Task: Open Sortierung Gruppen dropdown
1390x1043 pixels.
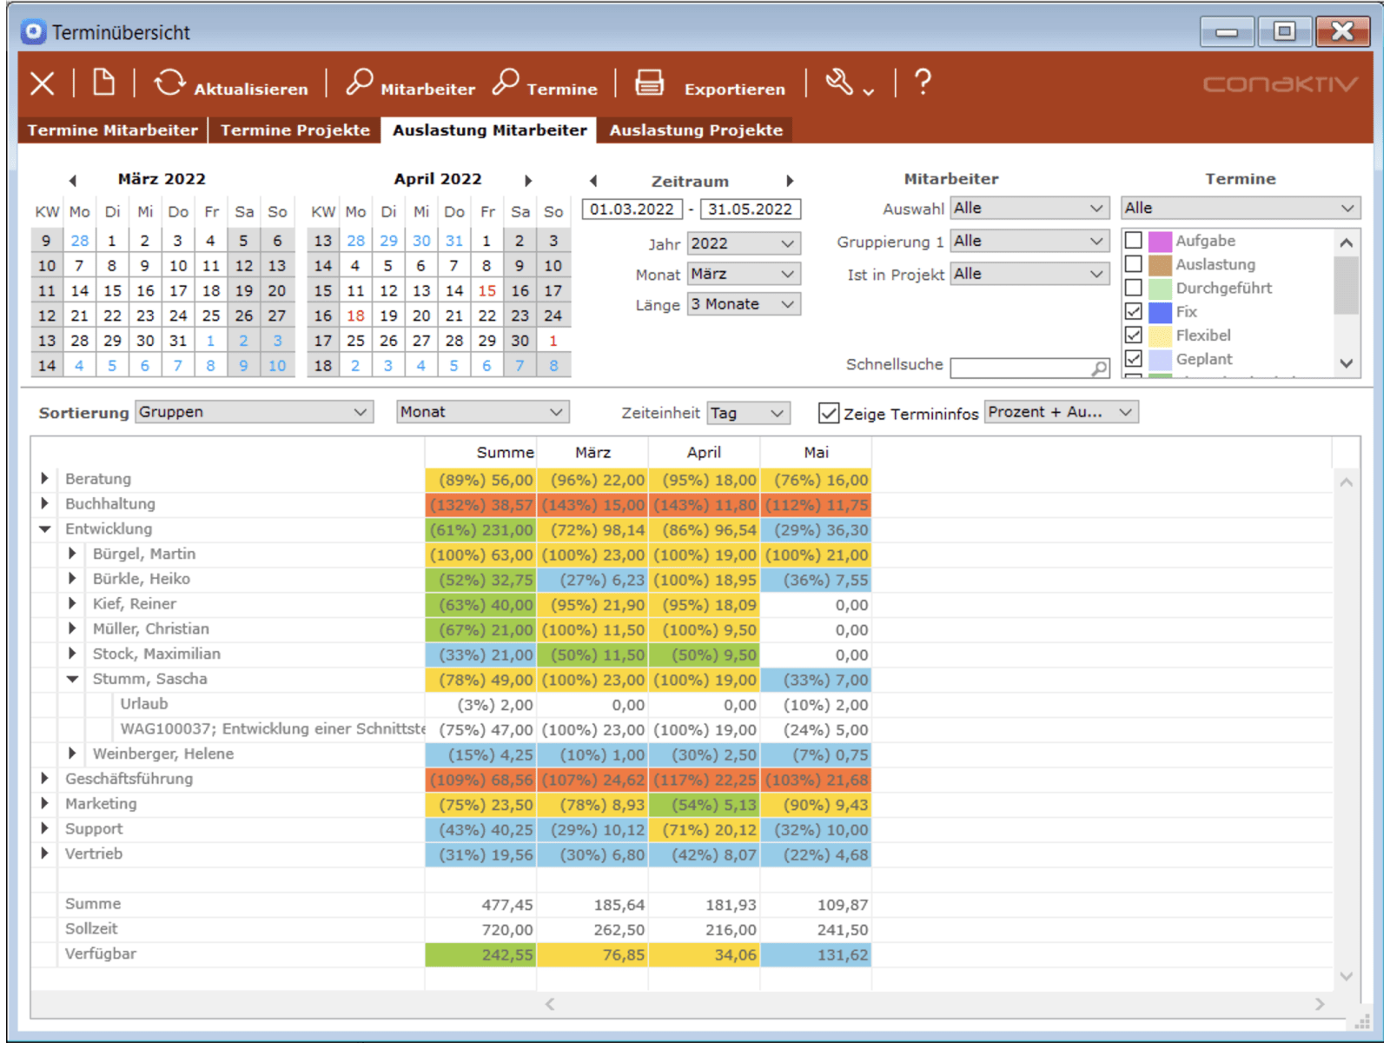Action: click(x=255, y=412)
